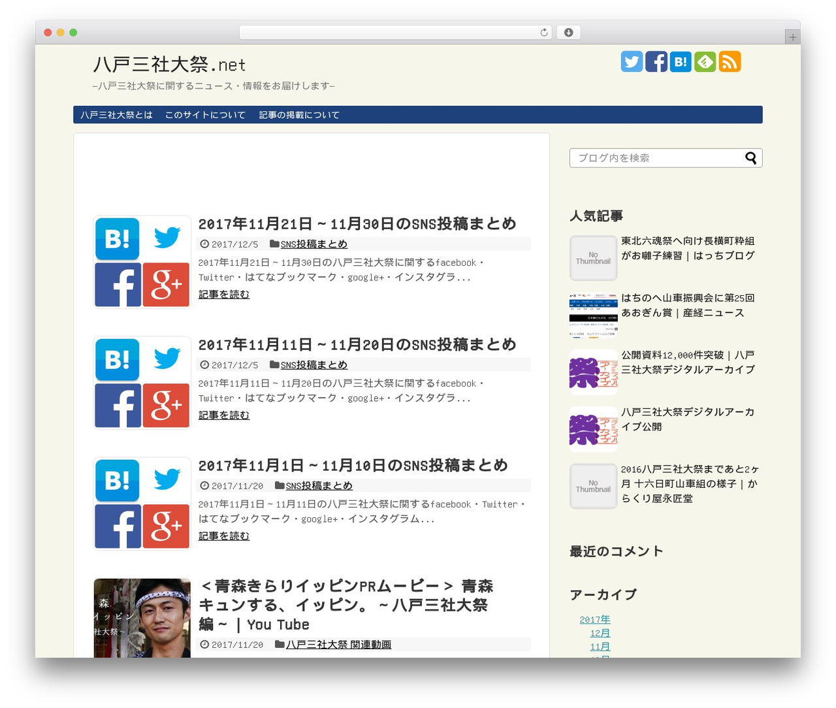The image size is (836, 708).
Task: Open the Twitter icon in the header
Action: point(632,61)
